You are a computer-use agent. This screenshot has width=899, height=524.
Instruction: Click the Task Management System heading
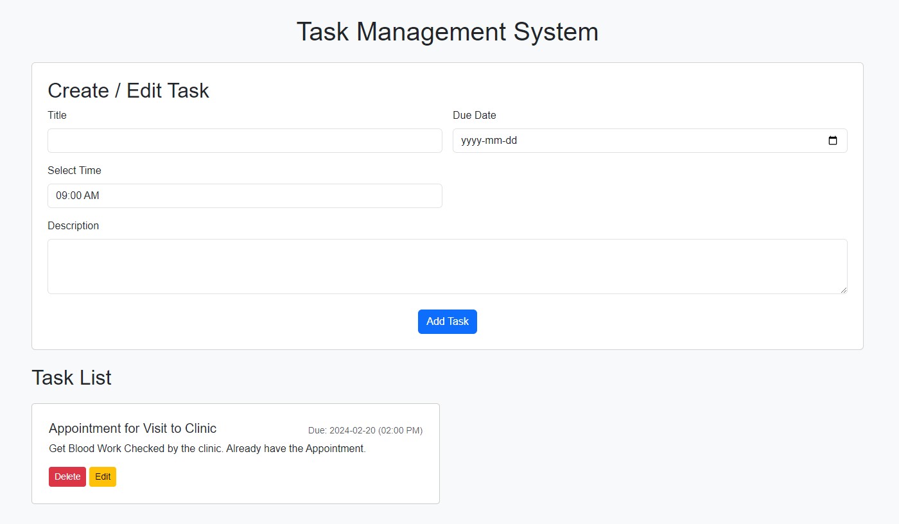(x=447, y=31)
